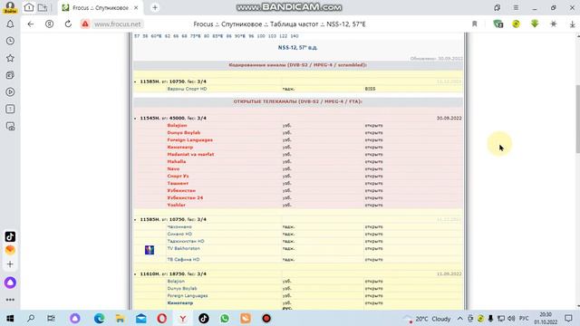This screenshot has width=580, height=326.
Task: Open the 140 satellite position link
Action: click(295, 36)
